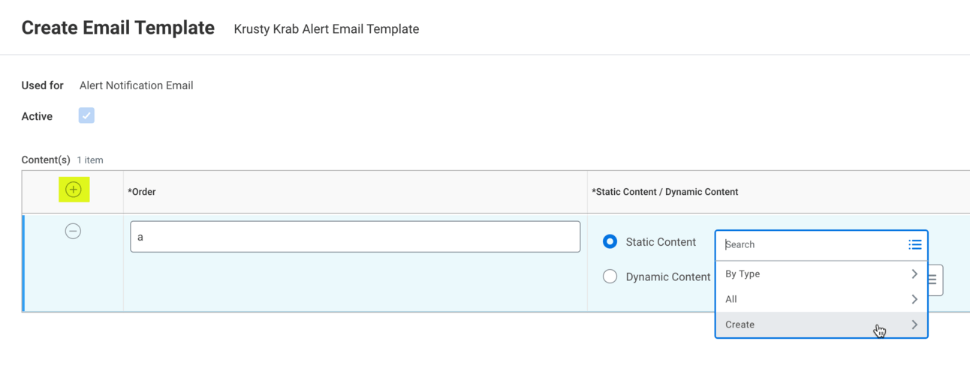Open the list icon in the Search box
Image resolution: width=970 pixels, height=371 pixels.
point(914,245)
